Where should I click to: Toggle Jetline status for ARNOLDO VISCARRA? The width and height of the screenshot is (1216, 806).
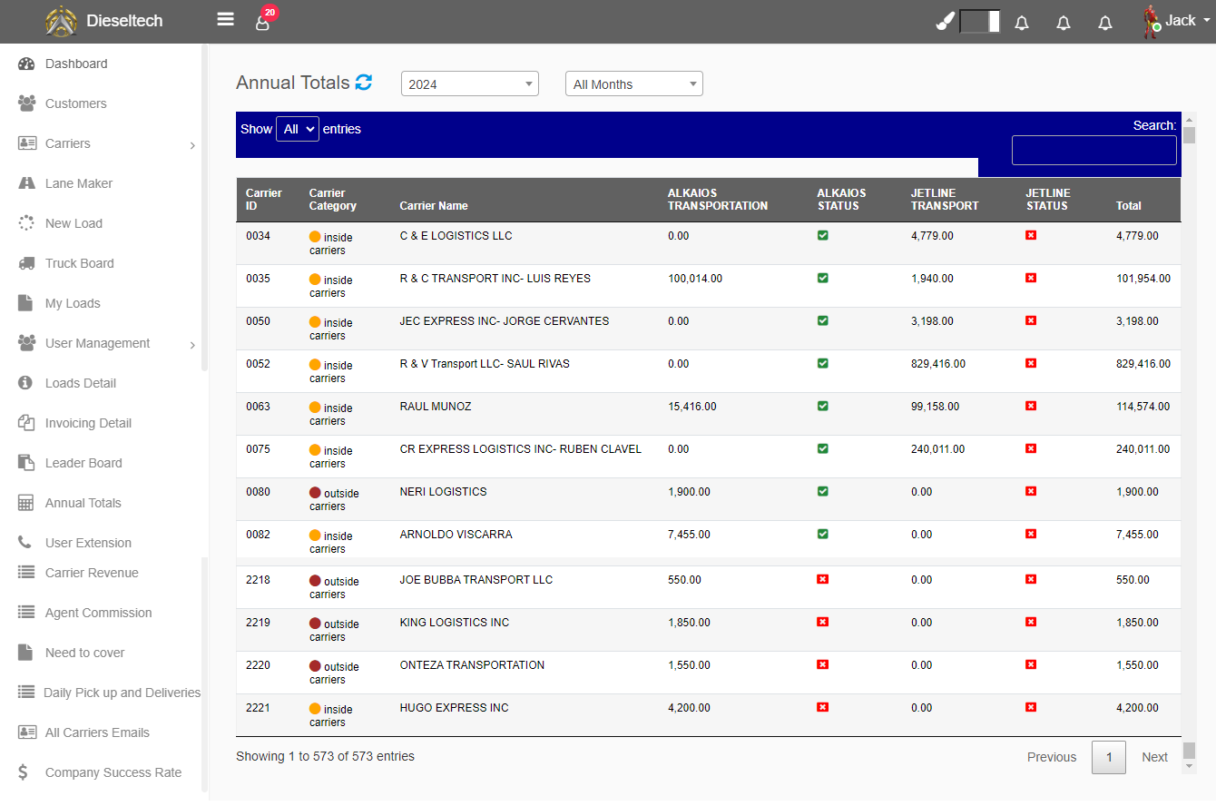click(1031, 535)
